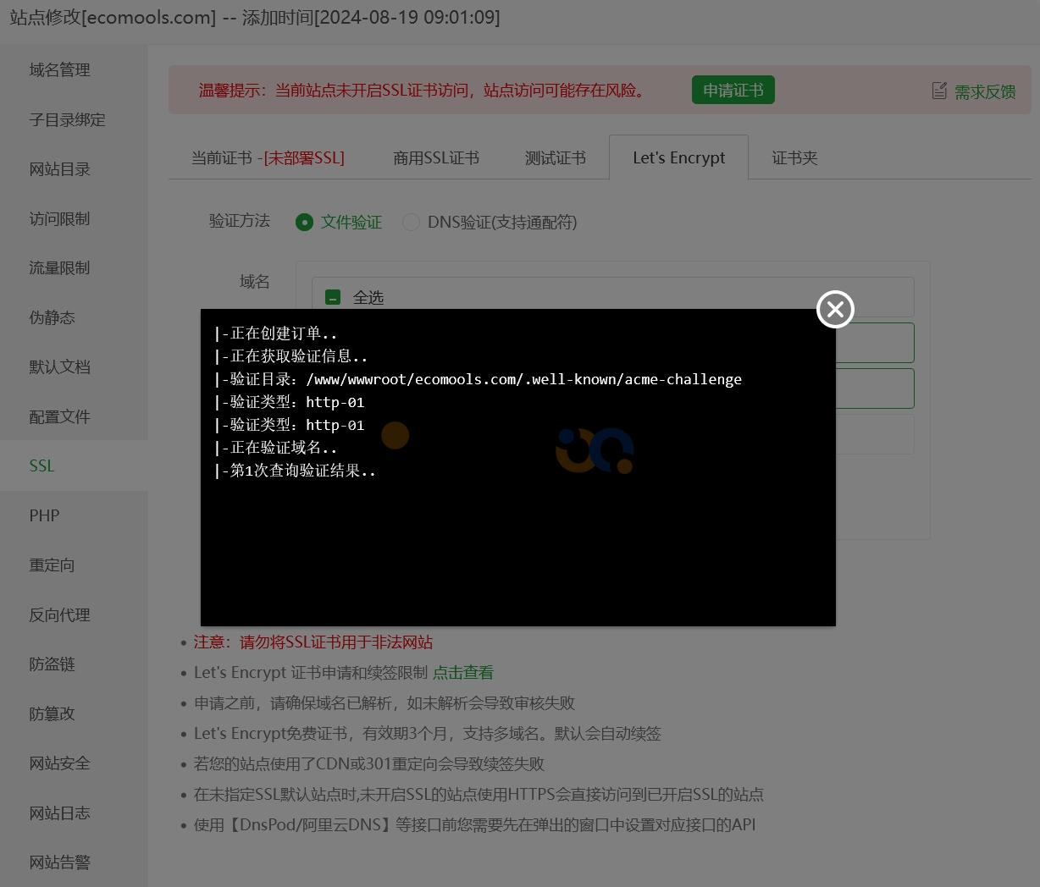The width and height of the screenshot is (1040, 887).
Task: Open 反向代理 settings
Action: pyautogui.click(x=59, y=614)
